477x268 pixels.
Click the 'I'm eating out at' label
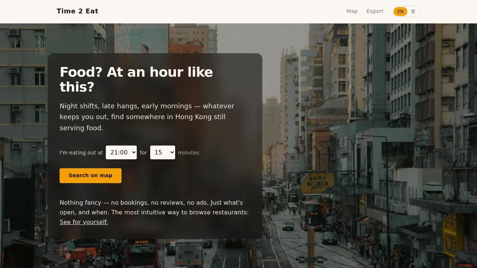tap(81, 153)
